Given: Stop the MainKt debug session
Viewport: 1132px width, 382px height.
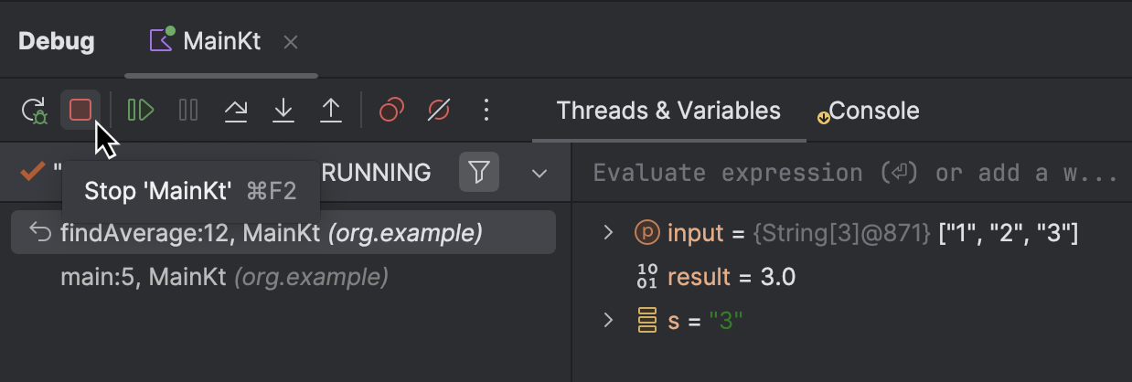Looking at the screenshot, I should click(x=80, y=111).
